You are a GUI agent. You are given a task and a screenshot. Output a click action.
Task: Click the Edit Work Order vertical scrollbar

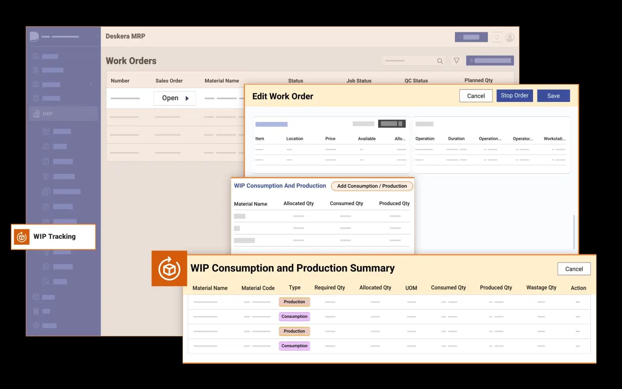click(x=574, y=232)
